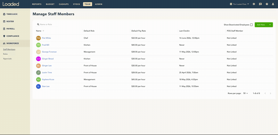Screen dimensions: 278x135
Task: Click Stan Lee's SL avatar
Action: [39, 86]
